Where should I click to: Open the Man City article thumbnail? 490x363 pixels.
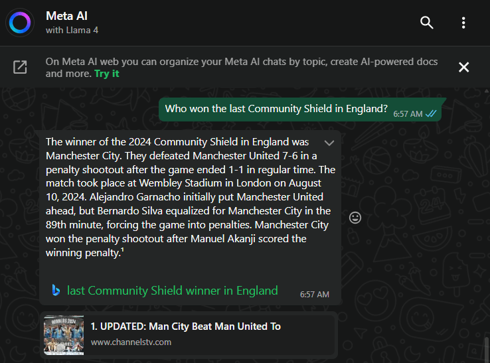(x=64, y=334)
